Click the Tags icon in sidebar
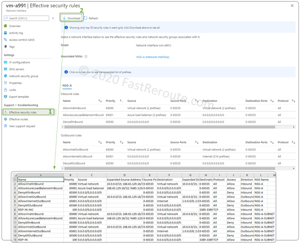The image size is (300, 244). click(x=6, y=47)
